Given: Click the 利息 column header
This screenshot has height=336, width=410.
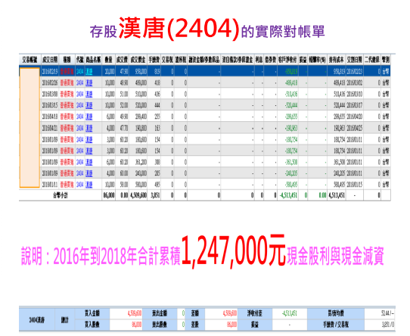Looking at the screenshot, I should pyautogui.click(x=259, y=60).
